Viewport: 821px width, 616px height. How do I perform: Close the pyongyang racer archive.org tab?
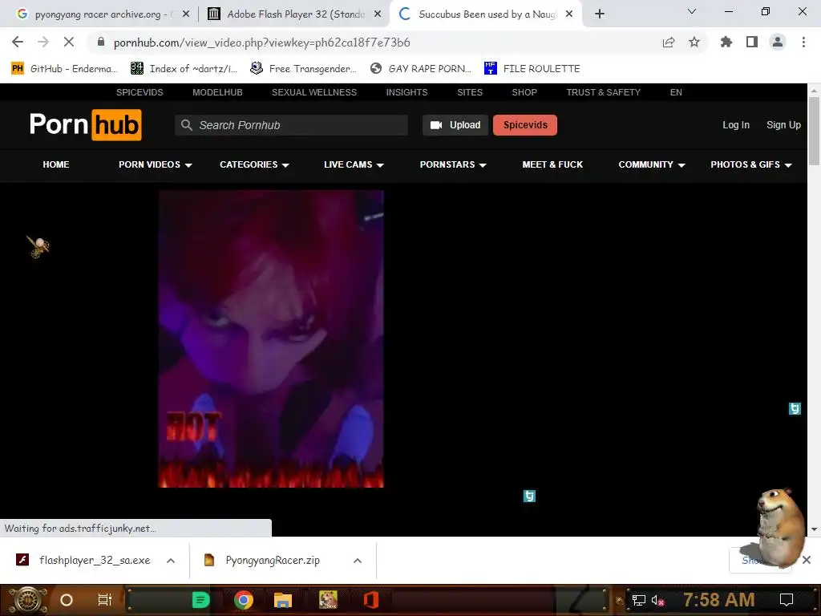tap(186, 14)
